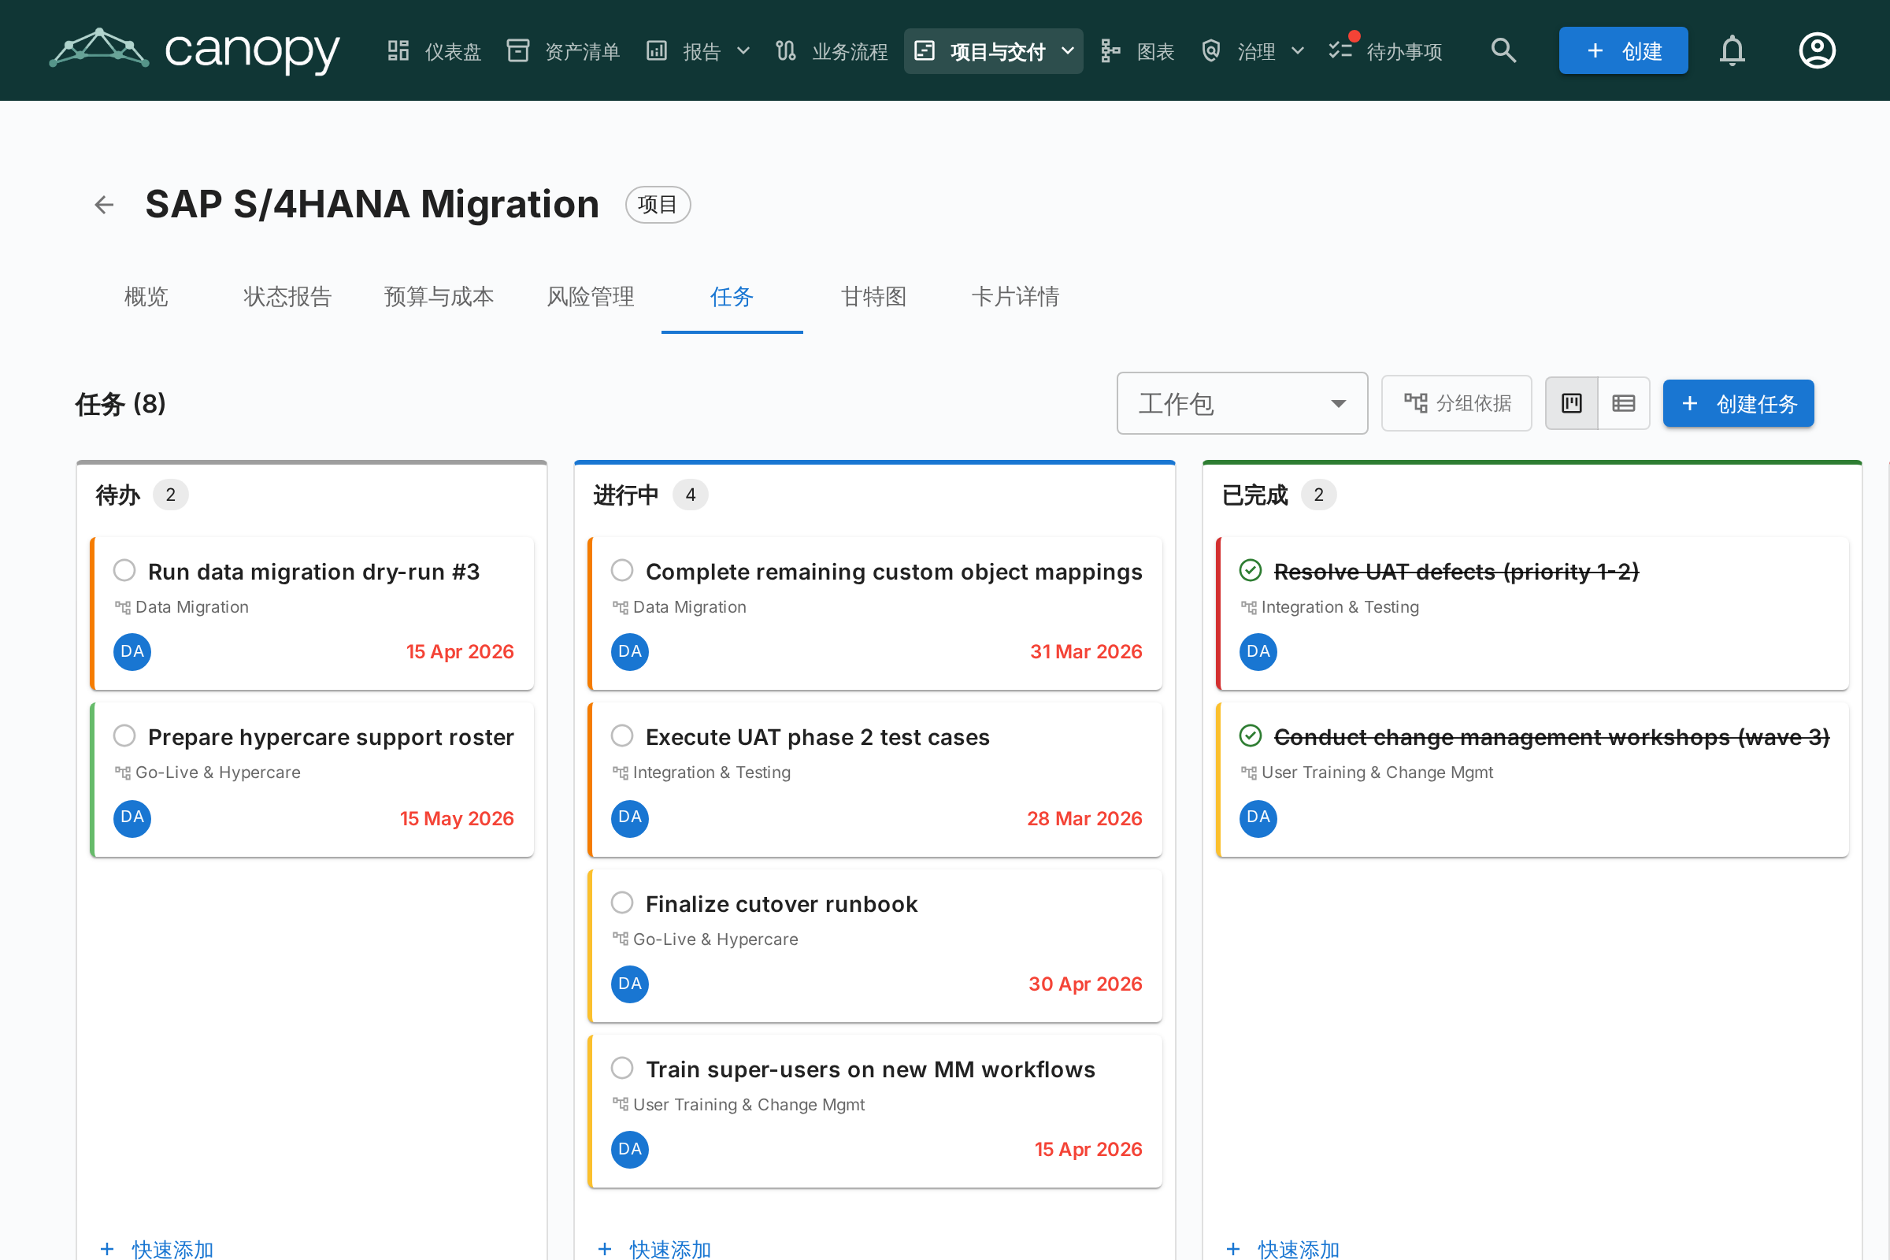The width and height of the screenshot is (1890, 1260).
Task: Click the Canopy logo
Action: [x=195, y=50]
